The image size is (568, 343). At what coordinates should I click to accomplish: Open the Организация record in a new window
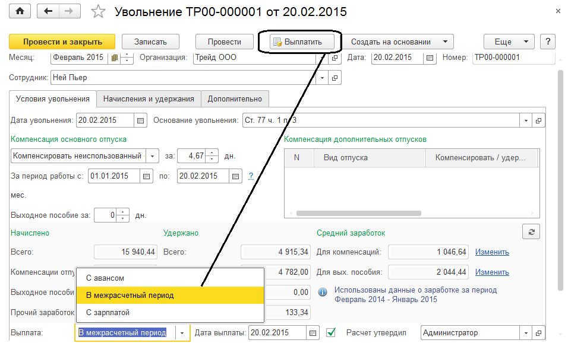pos(335,58)
